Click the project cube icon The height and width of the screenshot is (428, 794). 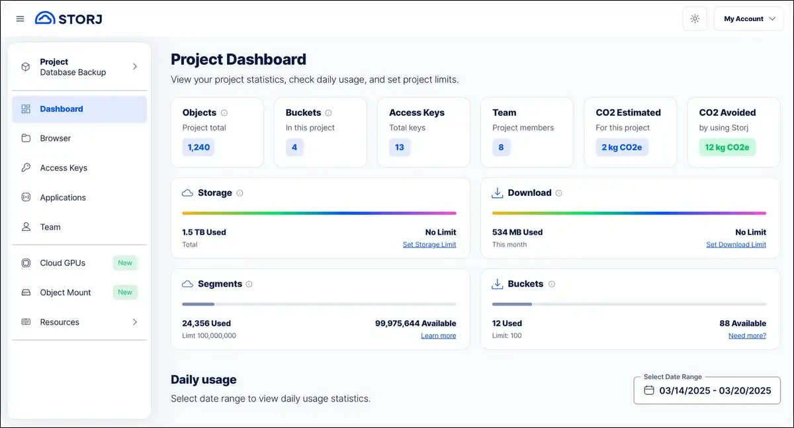[x=26, y=67]
